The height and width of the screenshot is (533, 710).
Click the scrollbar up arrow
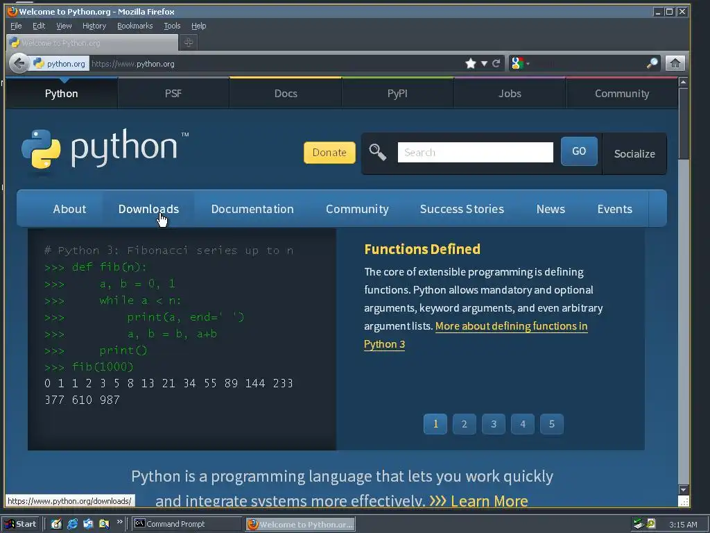tap(683, 83)
